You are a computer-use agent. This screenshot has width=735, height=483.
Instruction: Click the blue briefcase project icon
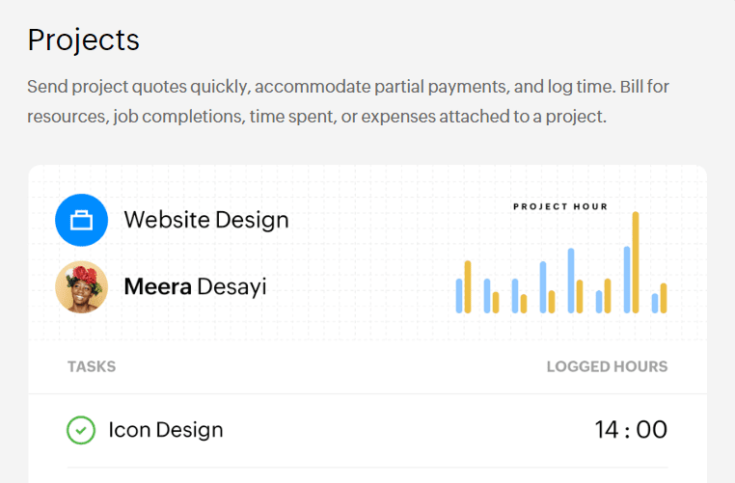(x=82, y=220)
